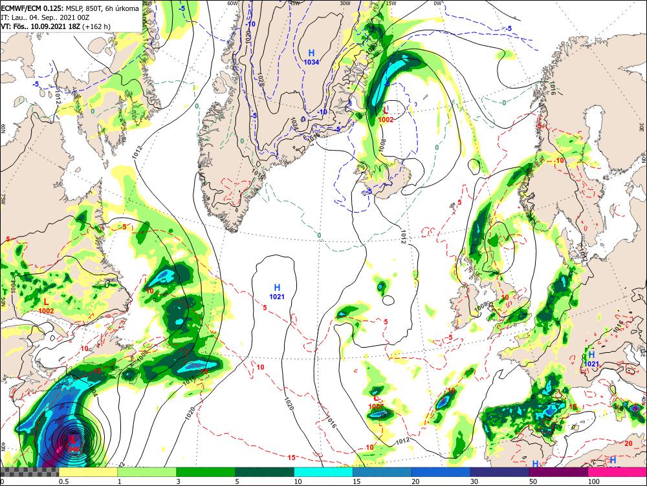647x486 pixels.
Task: Click the medium green 3–5 mm legend segment
Action: point(206,472)
